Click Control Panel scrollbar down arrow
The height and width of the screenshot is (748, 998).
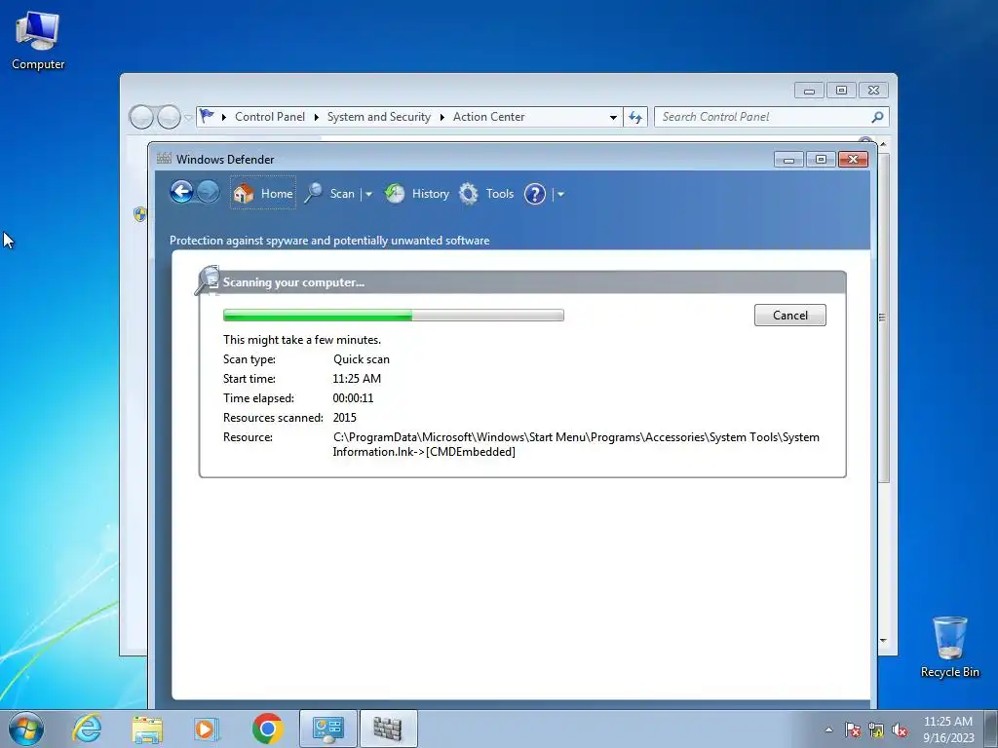click(x=883, y=641)
